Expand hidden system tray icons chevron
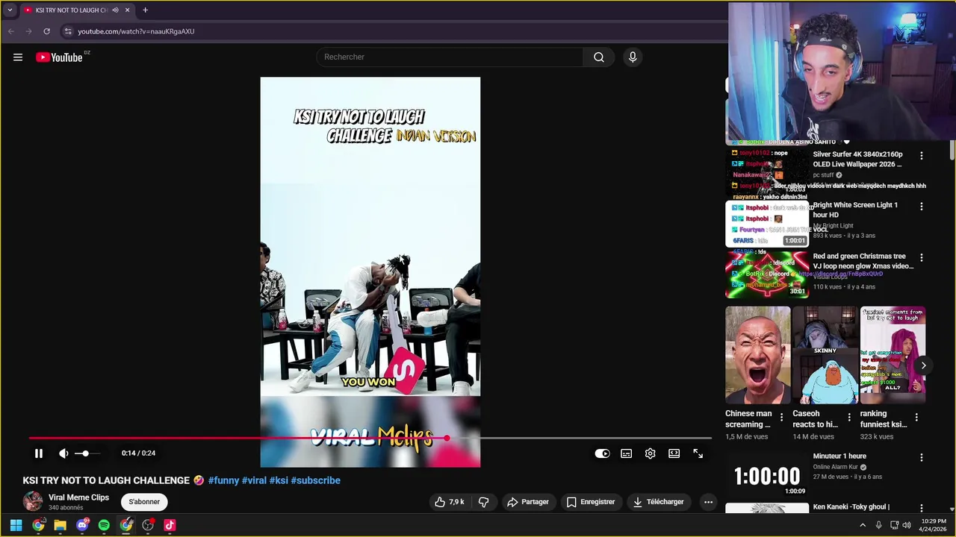Screen dimensions: 956x537 862,525
